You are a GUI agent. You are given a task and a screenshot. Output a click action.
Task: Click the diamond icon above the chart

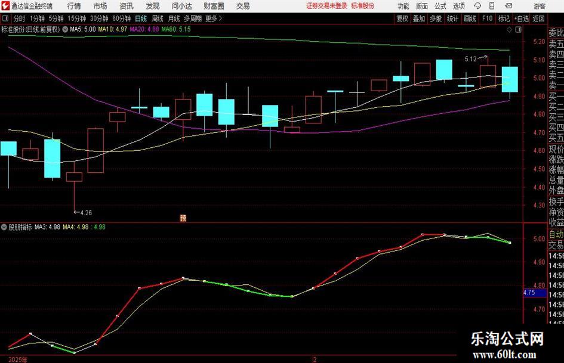(x=509, y=30)
